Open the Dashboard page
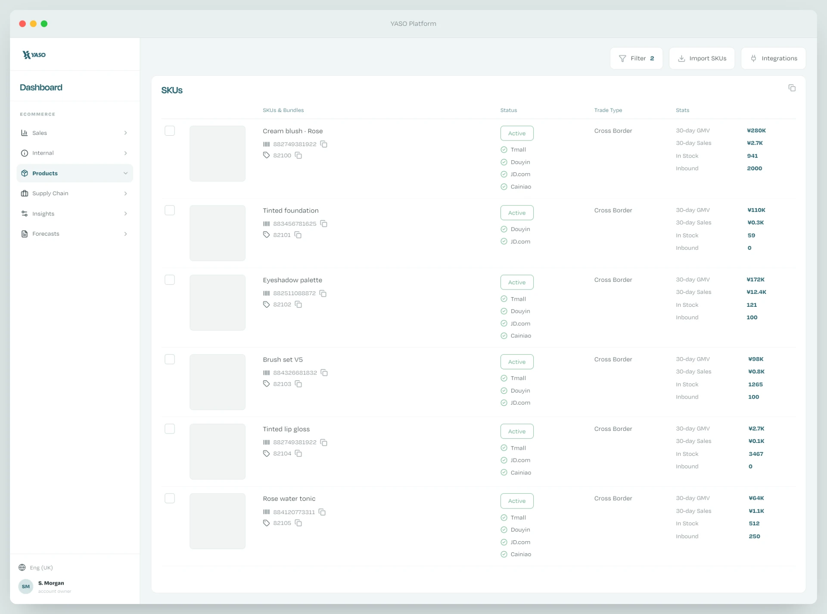The height and width of the screenshot is (614, 827). point(41,87)
